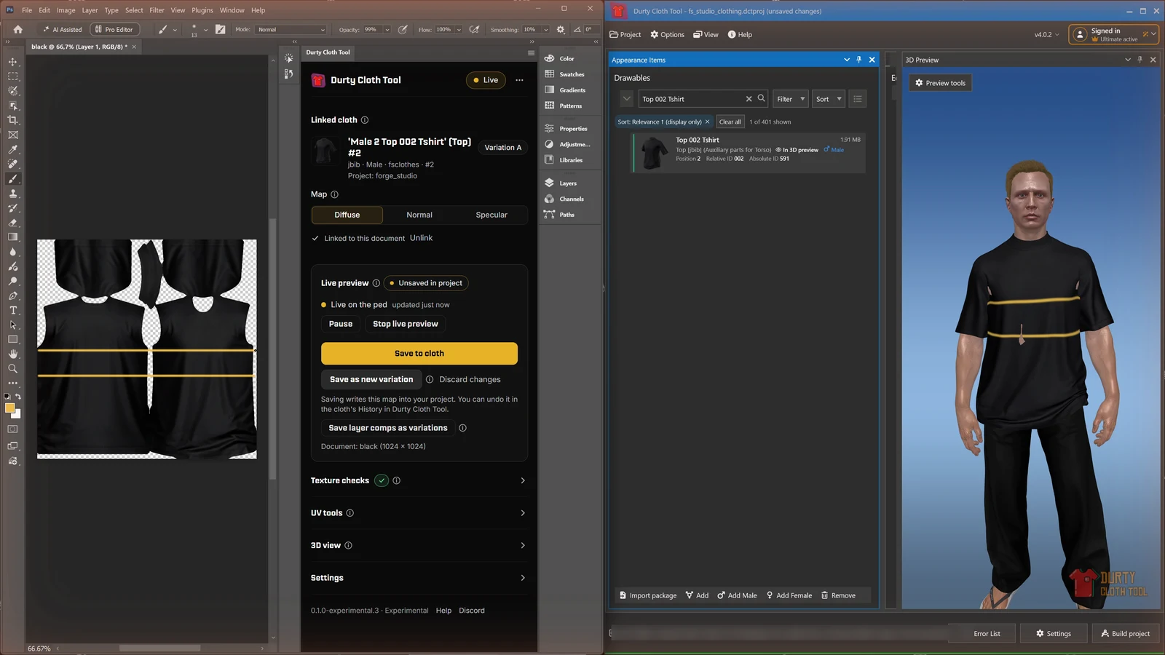This screenshot has width=1165, height=655.
Task: Toggle list view icon in Appearance Items
Action: 858,99
